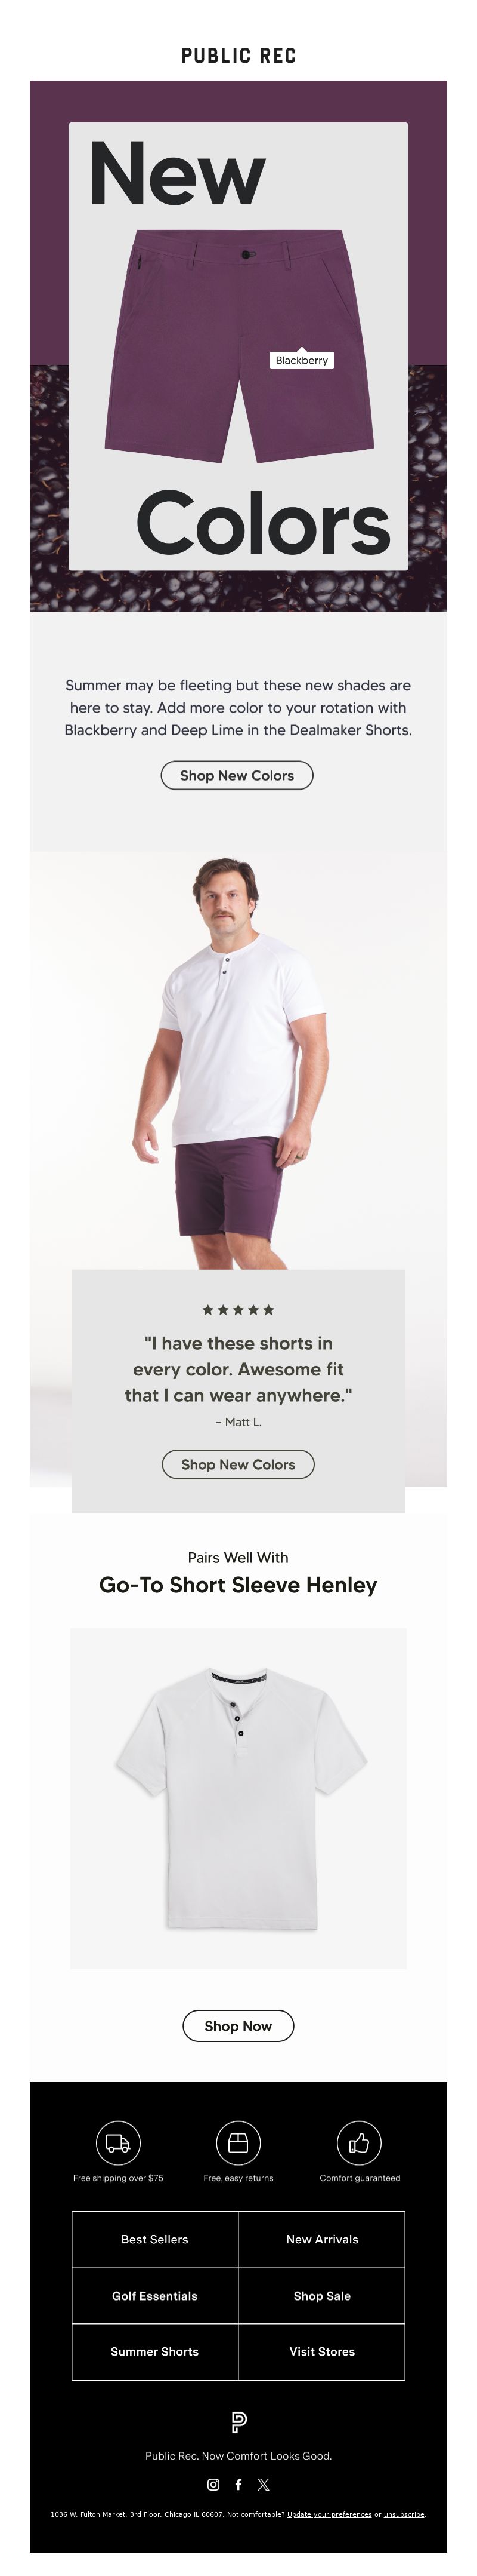The height and width of the screenshot is (2576, 477).
Task: Click Shop New Colors under intro text
Action: 237,775
